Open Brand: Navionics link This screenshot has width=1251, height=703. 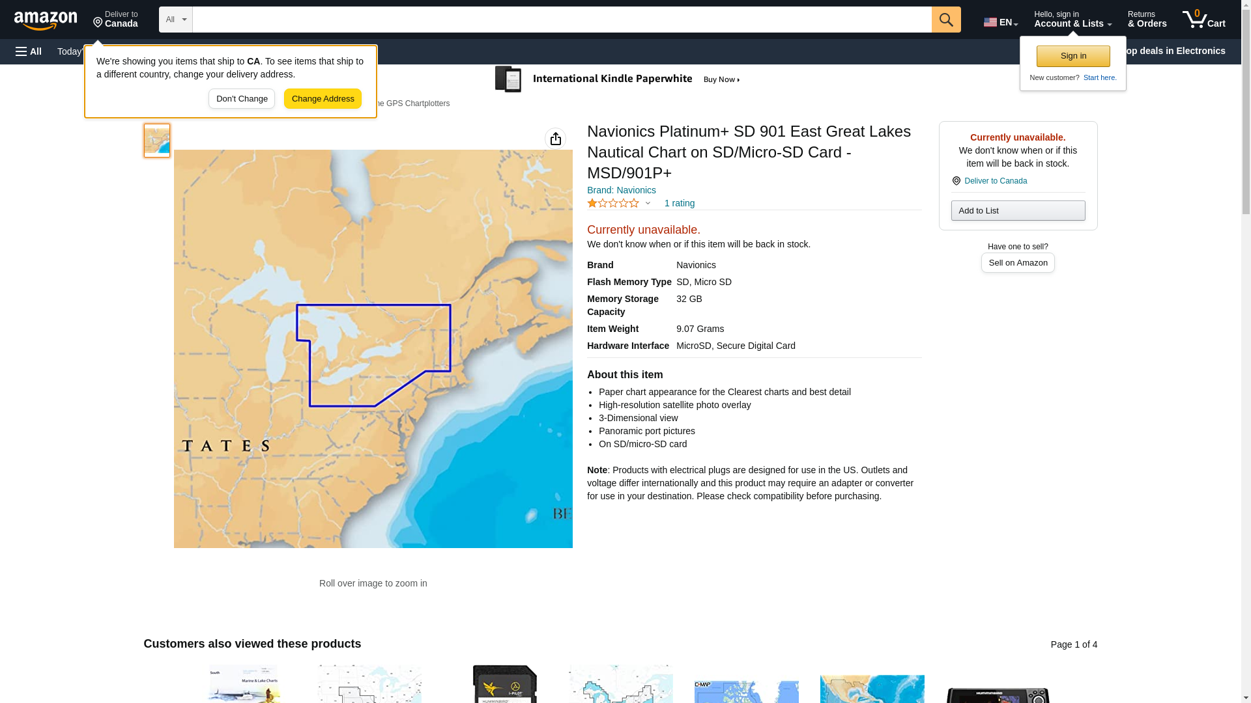[621, 190]
